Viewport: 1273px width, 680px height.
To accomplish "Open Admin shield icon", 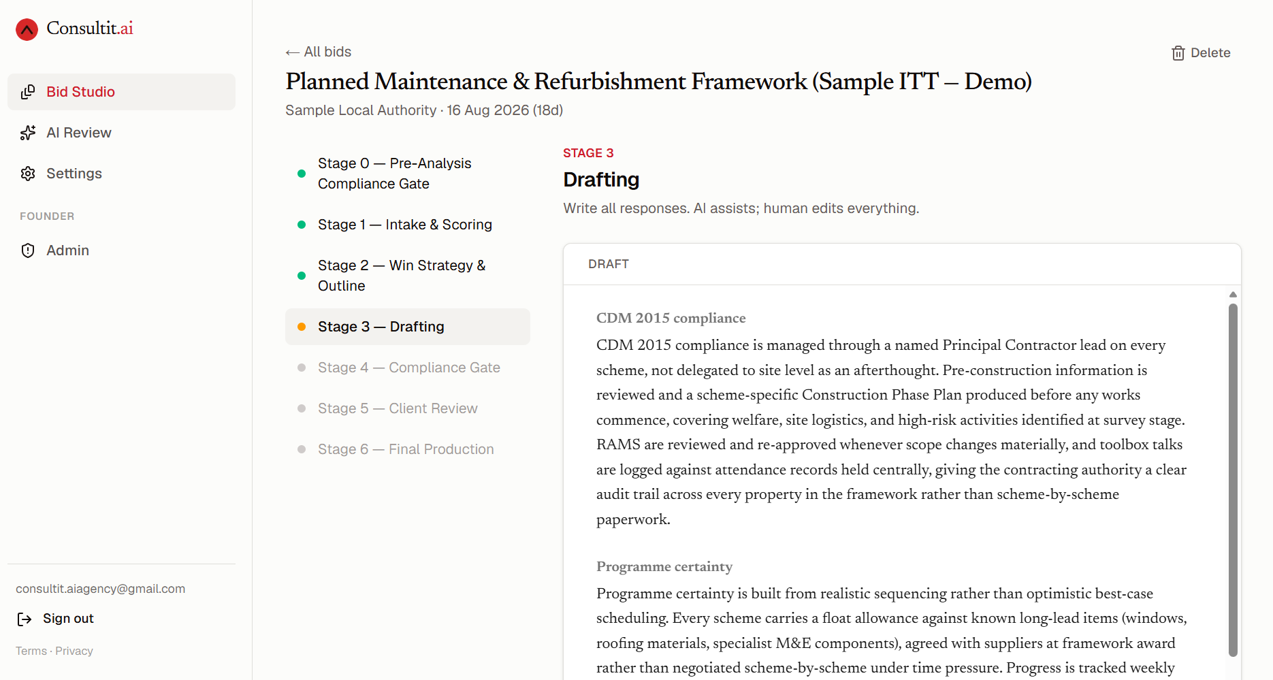I will pyautogui.click(x=28, y=250).
